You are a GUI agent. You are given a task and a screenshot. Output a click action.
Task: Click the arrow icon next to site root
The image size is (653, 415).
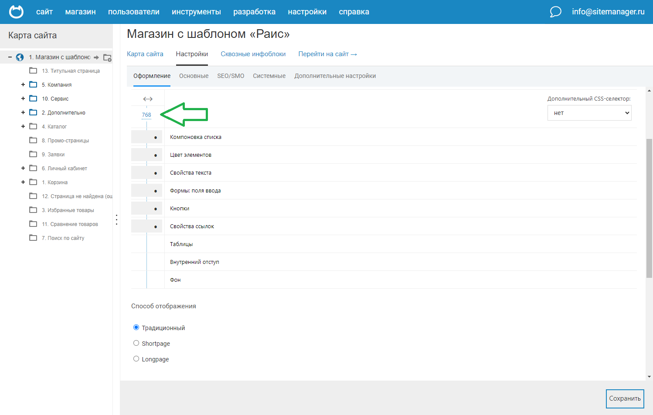(x=96, y=57)
